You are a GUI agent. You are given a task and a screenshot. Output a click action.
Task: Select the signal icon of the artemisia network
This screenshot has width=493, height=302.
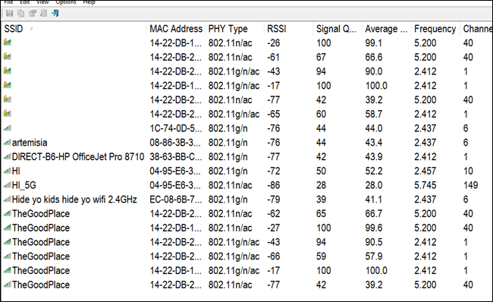8,143
